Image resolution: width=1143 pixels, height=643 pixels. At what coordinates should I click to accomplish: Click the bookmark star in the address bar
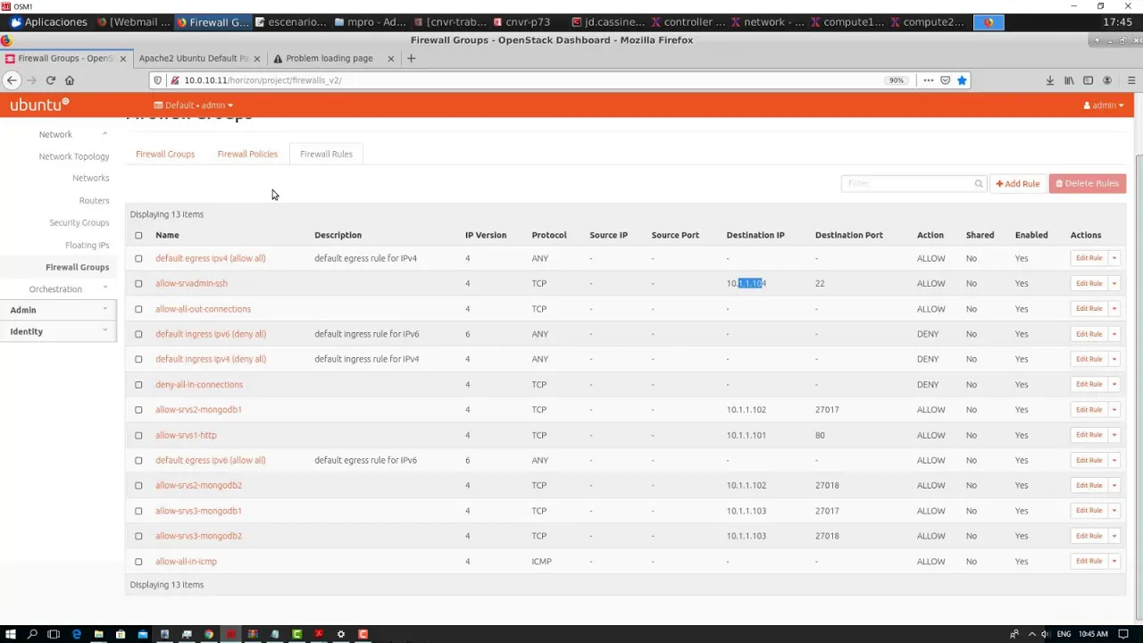click(x=962, y=80)
